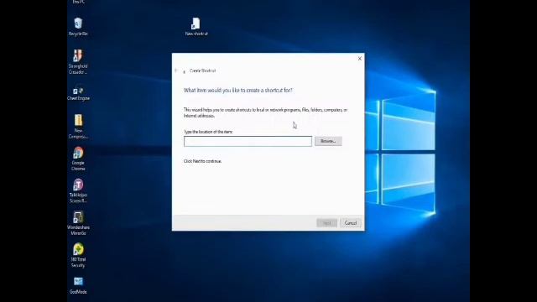The height and width of the screenshot is (302, 537).
Task: Select the Cheat Engine desktop icon
Action: coord(78,93)
